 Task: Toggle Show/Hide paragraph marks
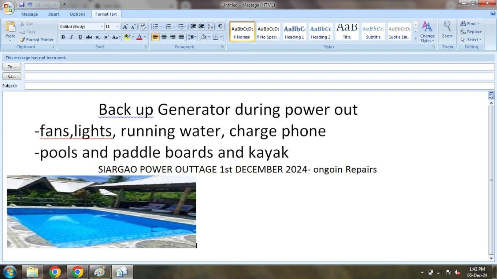[220, 27]
